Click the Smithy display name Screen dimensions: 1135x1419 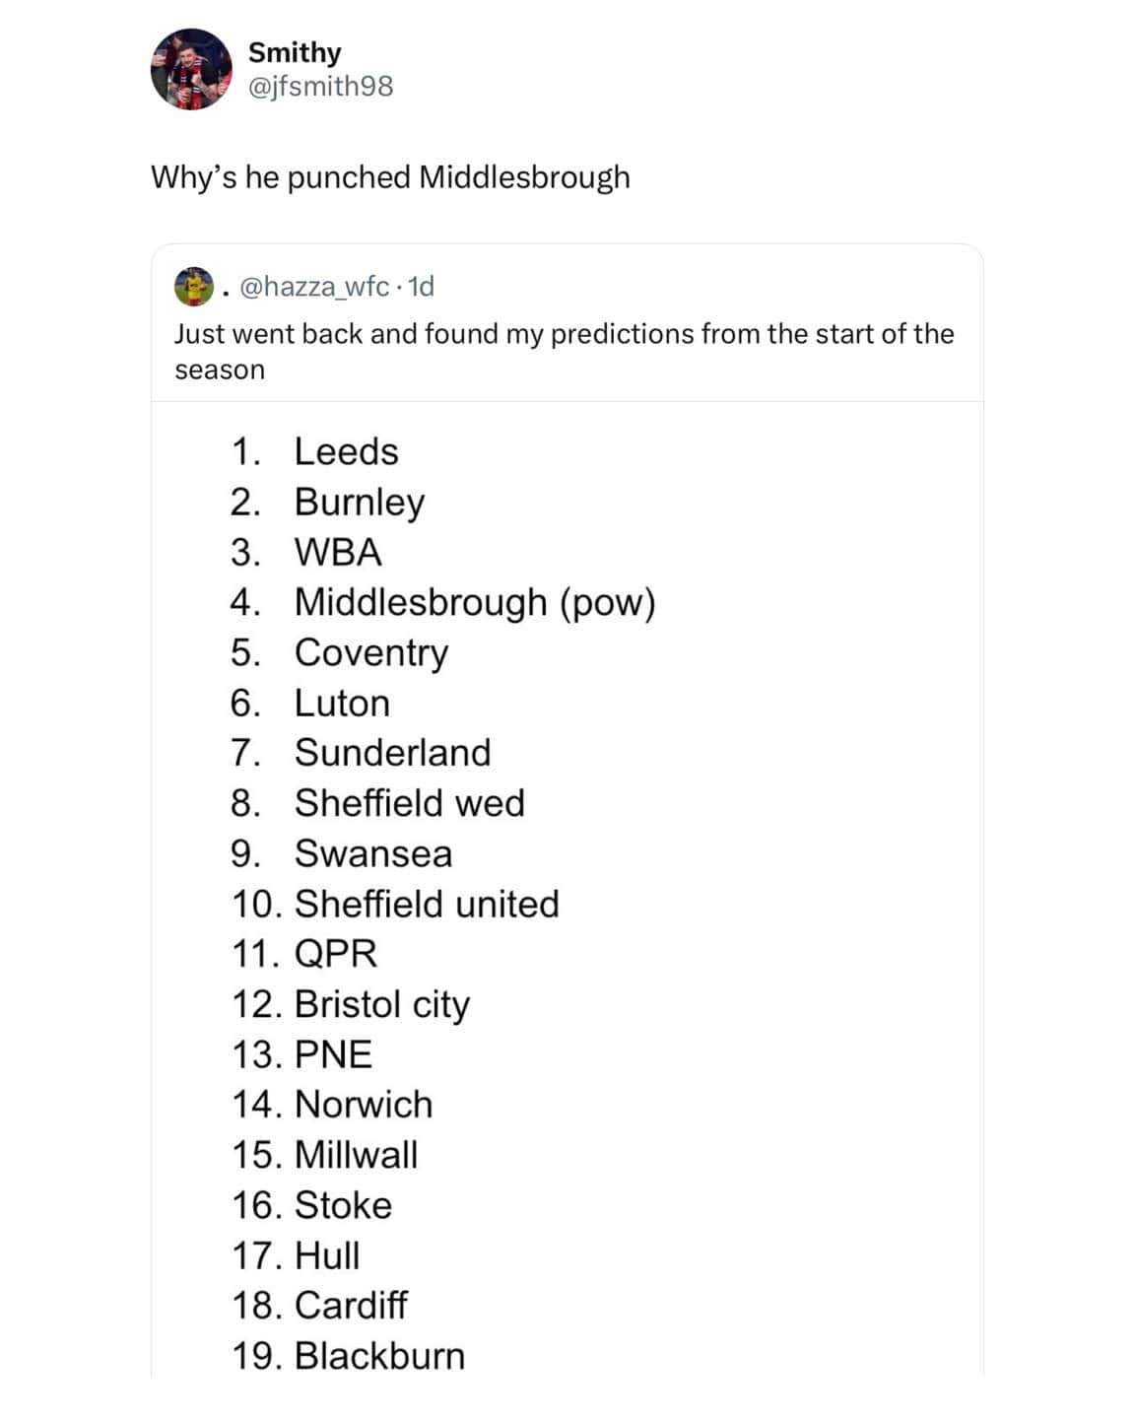pos(295,52)
